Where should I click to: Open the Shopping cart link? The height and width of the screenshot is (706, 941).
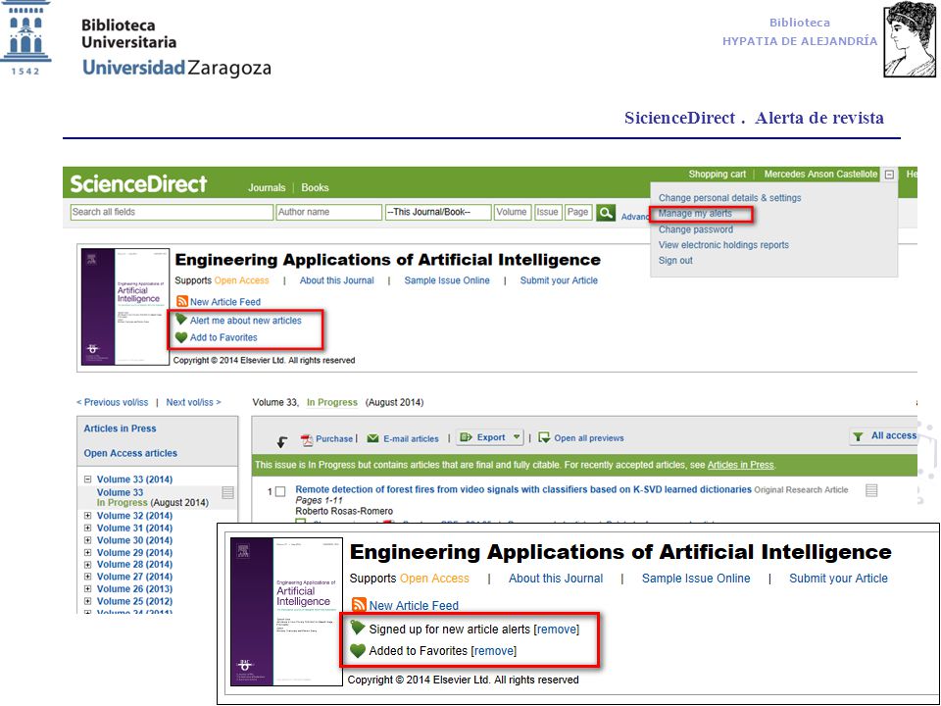[718, 175]
